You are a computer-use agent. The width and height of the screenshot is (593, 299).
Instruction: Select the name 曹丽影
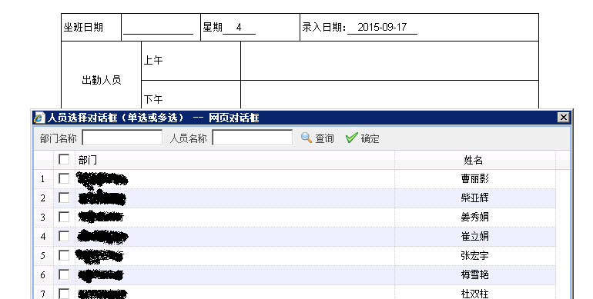[x=475, y=178]
